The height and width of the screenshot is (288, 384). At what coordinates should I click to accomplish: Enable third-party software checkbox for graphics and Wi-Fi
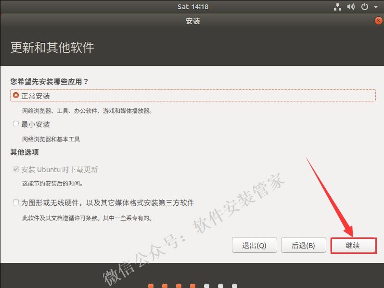[x=16, y=202]
